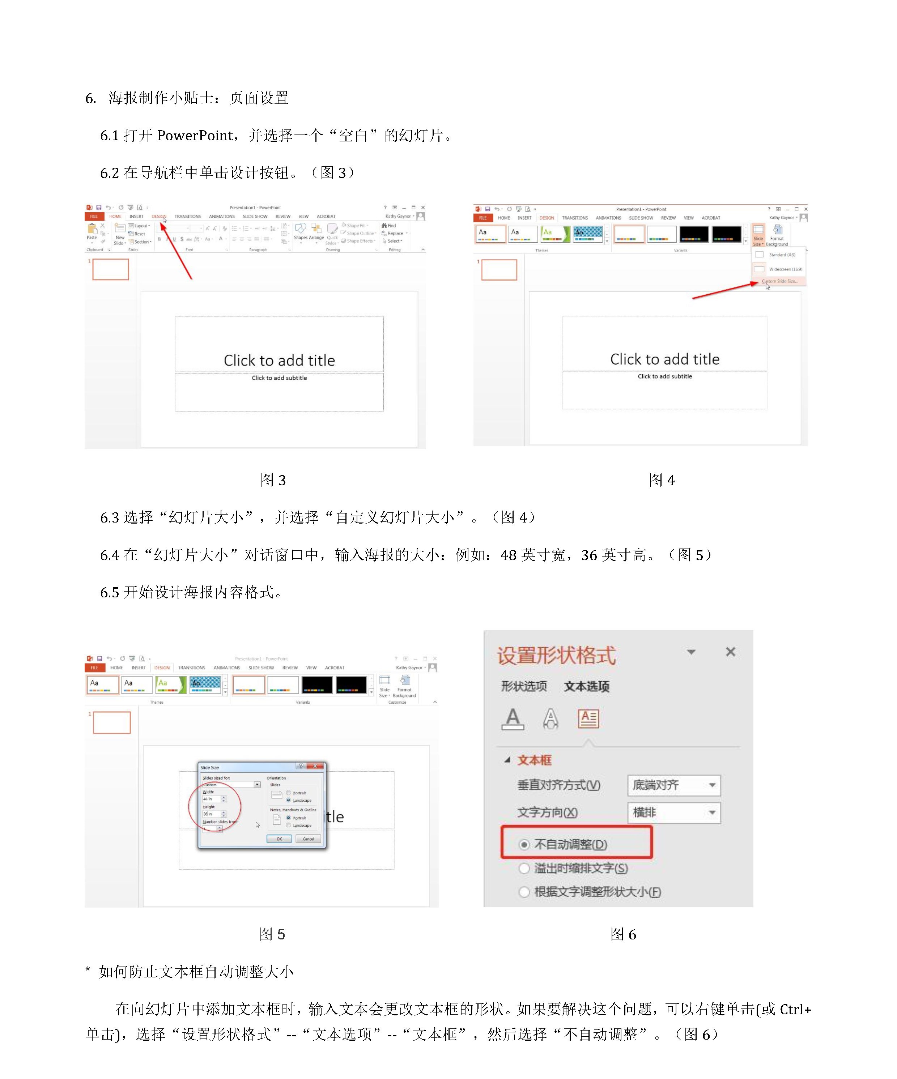This screenshot has height=1079, width=897.
Task: Open 垂直对齐方式 dropdown showing 底端对齐
Action: point(674,785)
